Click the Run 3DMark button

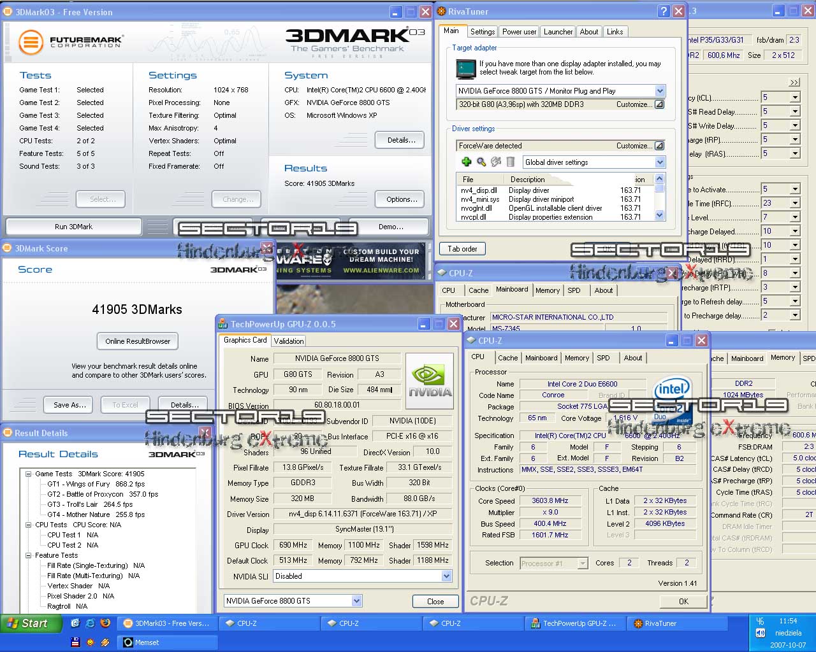click(74, 227)
